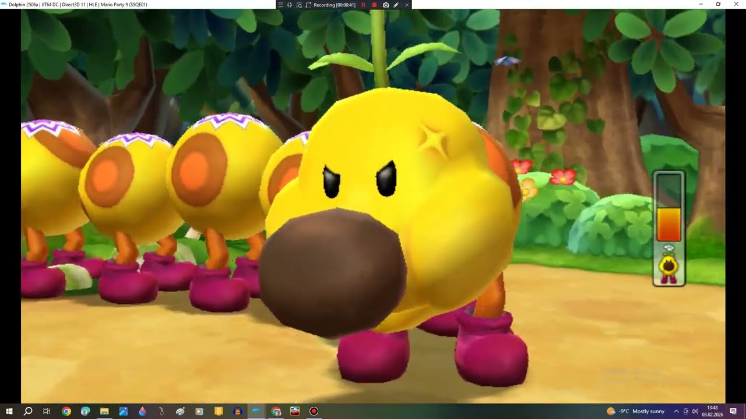
Task: Select the active Dolphin emulator taskbar icon
Action: [256, 411]
